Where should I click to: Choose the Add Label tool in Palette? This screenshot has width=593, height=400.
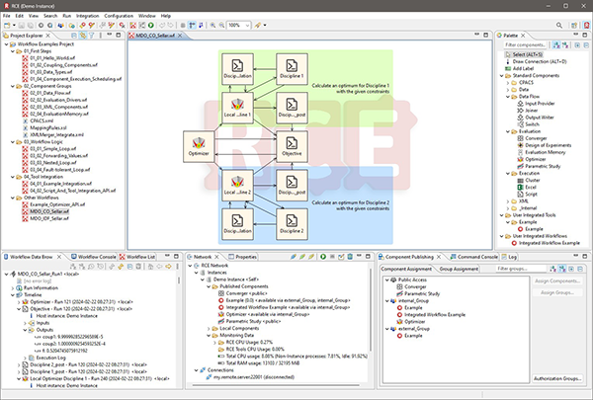point(519,68)
